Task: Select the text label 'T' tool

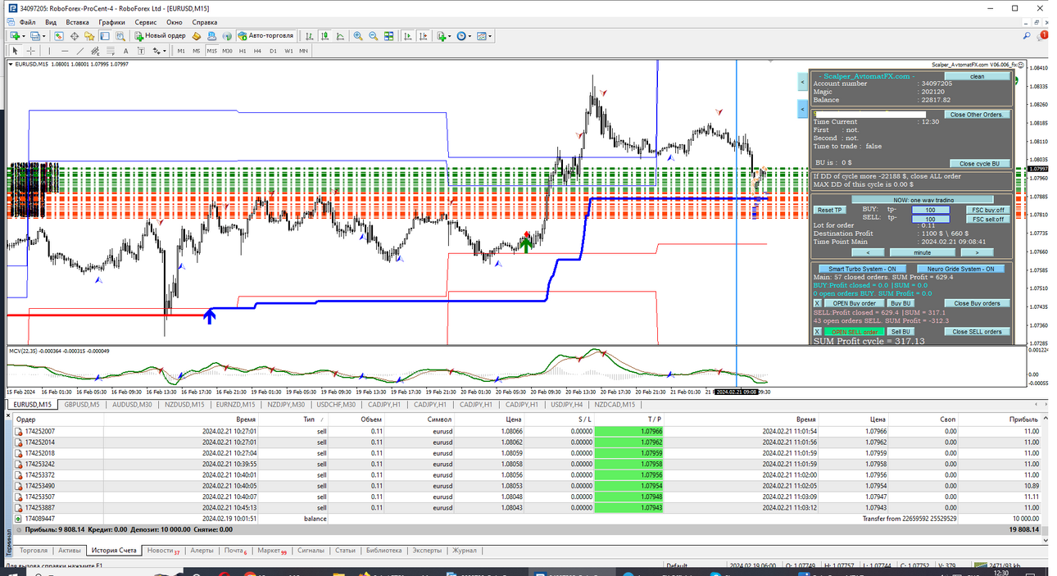Action: [141, 51]
